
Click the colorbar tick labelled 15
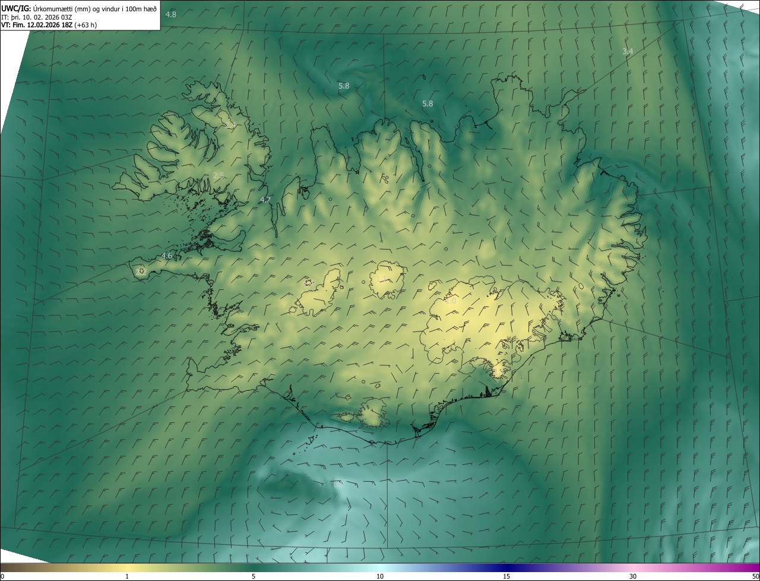tap(506, 576)
